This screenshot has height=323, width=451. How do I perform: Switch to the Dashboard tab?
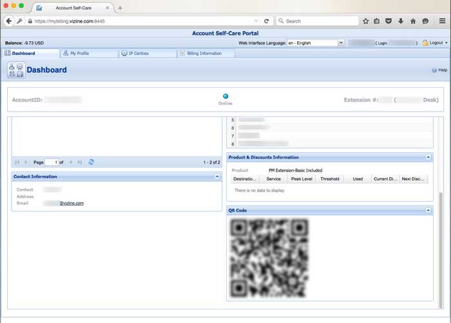point(30,54)
